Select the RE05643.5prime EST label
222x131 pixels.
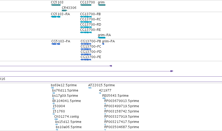[x=115, y=96]
